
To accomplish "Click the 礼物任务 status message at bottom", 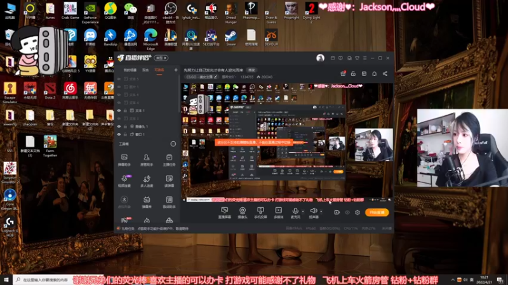I will point(154,229).
